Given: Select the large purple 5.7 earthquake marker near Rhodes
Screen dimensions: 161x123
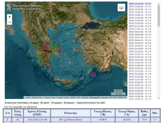Looking at the screenshot, I should pos(93,75).
